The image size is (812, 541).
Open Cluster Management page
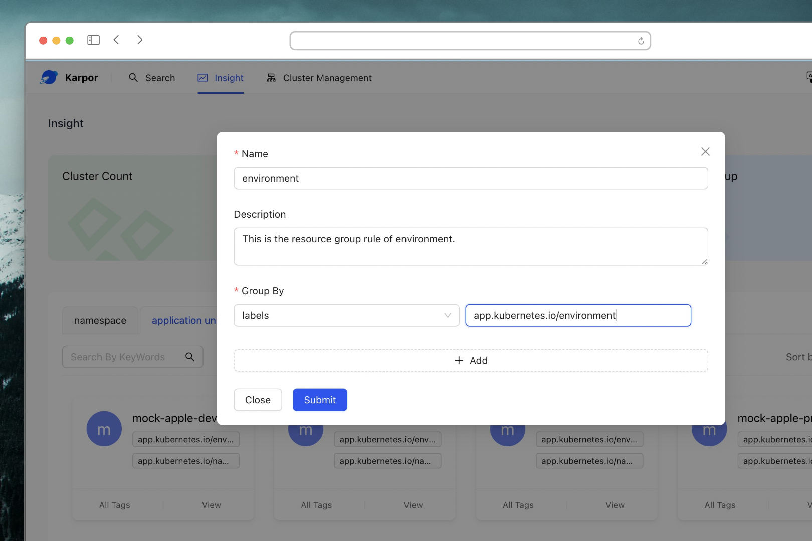click(x=319, y=78)
